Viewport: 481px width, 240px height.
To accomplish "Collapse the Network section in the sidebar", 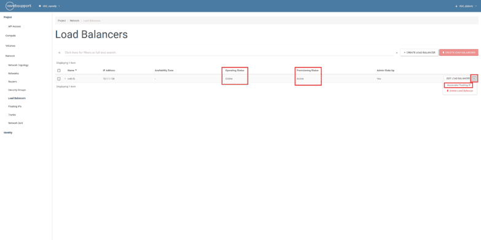I will (10, 56).
